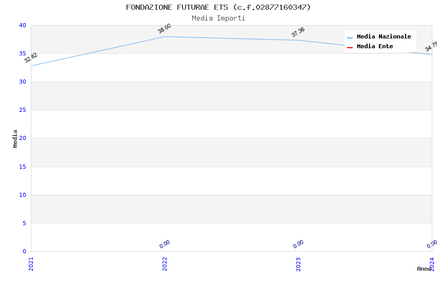The image size is (437, 282).
Task: Click the 32.82 data point label
Action: pos(31,58)
